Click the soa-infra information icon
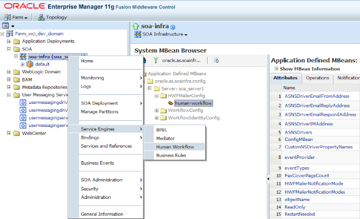 173,28
